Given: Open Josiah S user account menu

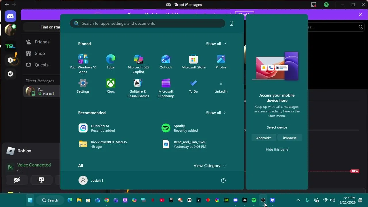Looking at the screenshot, I should (x=91, y=180).
